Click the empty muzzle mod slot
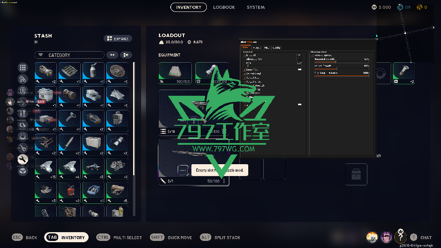Screen dimensions: 441x248 [x=183, y=170]
